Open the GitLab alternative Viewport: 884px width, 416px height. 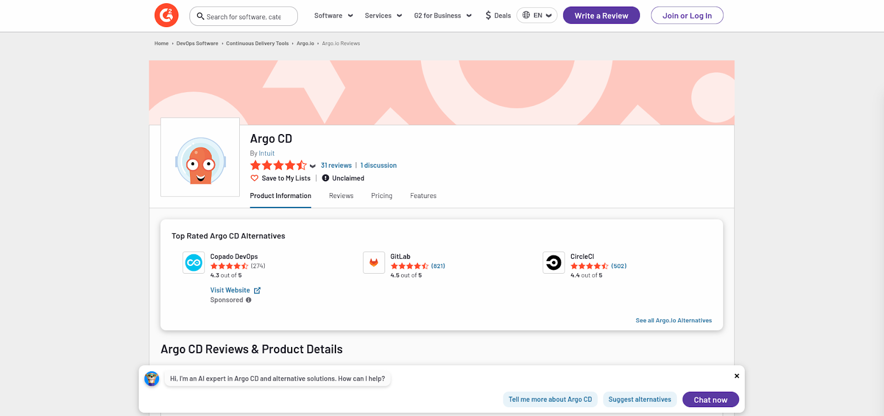pos(400,257)
